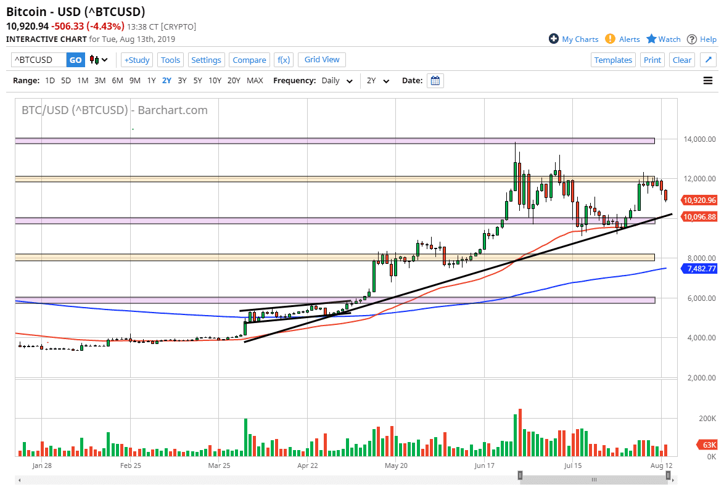The height and width of the screenshot is (492, 724).
Task: Click the chart range scrollbar handle
Action: point(594,479)
